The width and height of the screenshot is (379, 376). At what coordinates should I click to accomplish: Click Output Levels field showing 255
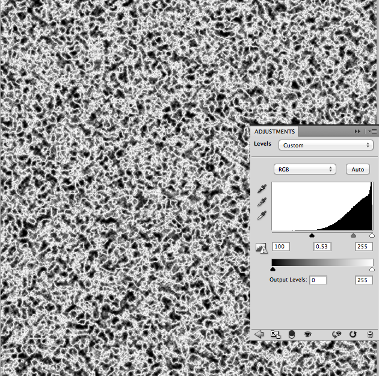click(364, 280)
